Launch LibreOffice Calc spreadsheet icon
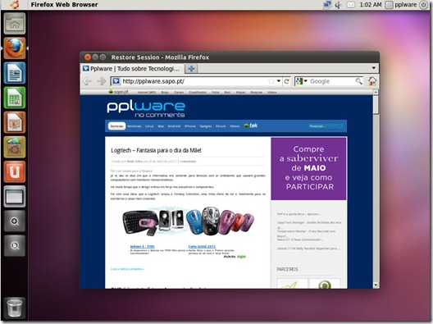This screenshot has width=433, height=324. (x=15, y=98)
